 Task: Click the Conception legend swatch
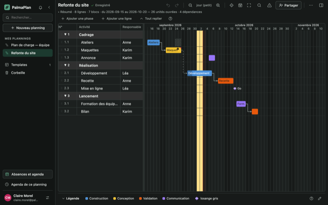[114, 198]
